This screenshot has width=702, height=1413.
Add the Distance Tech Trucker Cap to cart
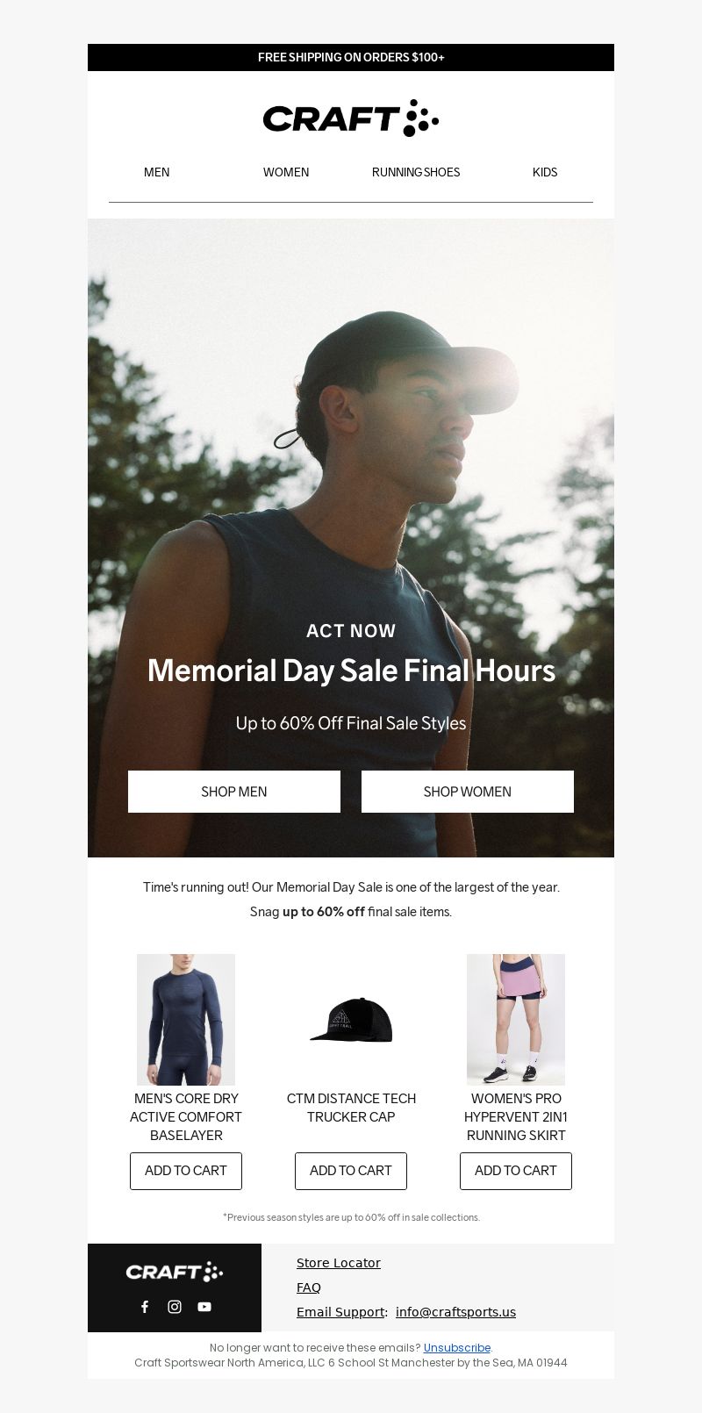tap(351, 1171)
